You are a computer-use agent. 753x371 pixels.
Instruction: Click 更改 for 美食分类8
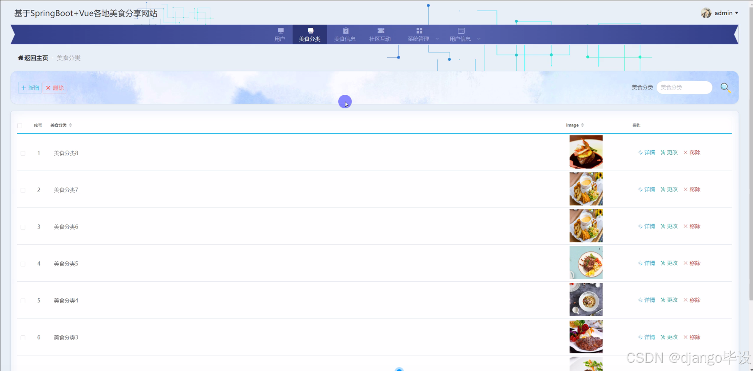669,153
